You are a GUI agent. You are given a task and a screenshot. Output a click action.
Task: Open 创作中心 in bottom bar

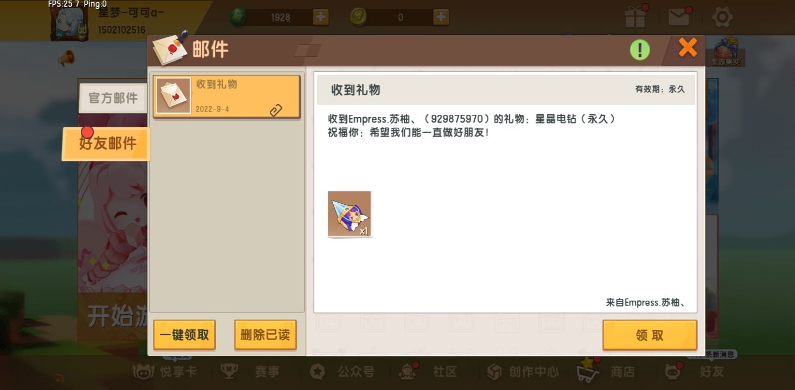point(522,372)
